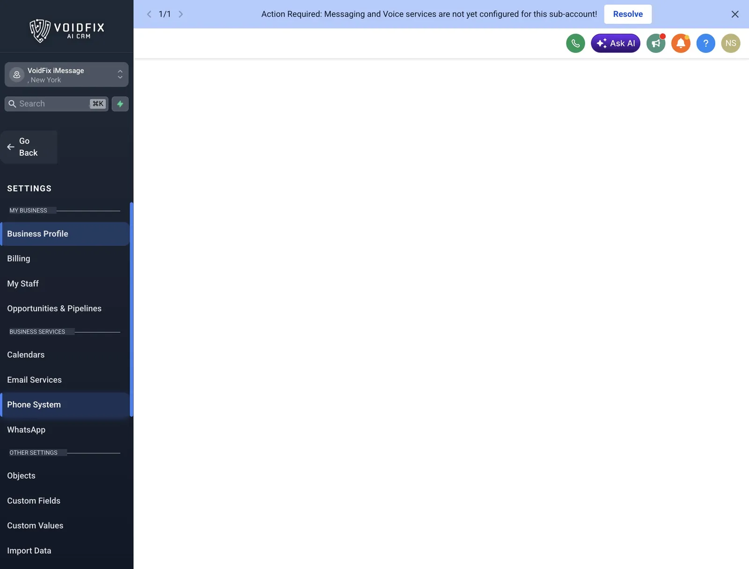Image resolution: width=749 pixels, height=569 pixels.
Task: Select Phone System in sidebar
Action: tap(65, 404)
